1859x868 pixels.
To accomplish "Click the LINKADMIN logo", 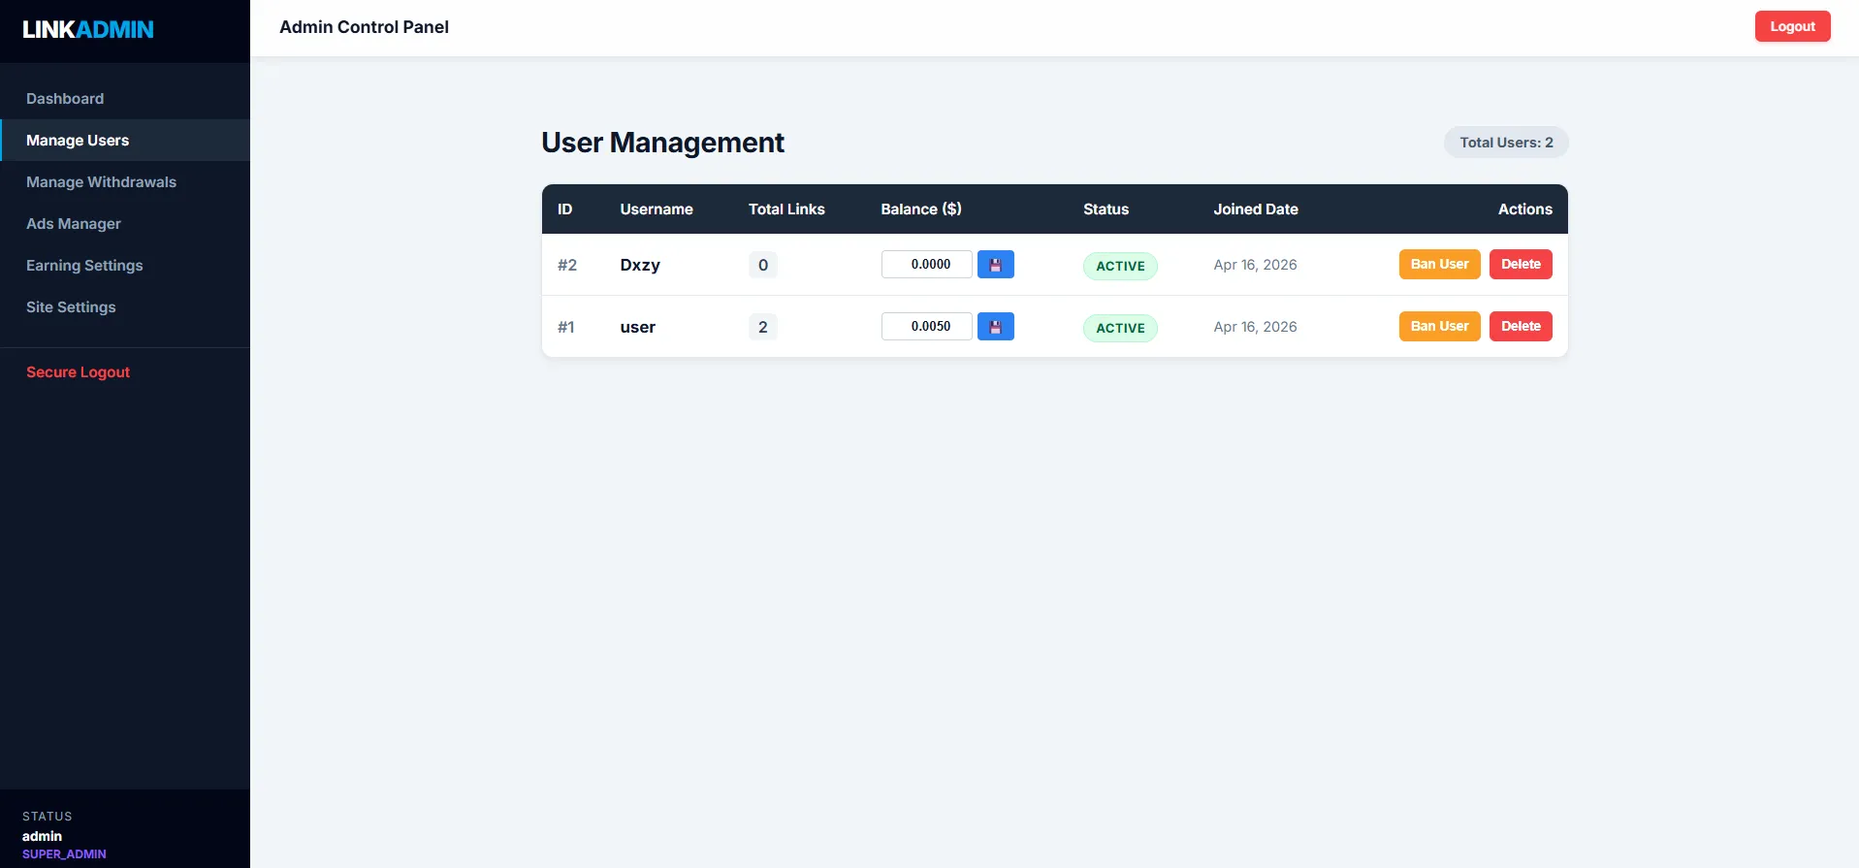I will [x=88, y=30].
